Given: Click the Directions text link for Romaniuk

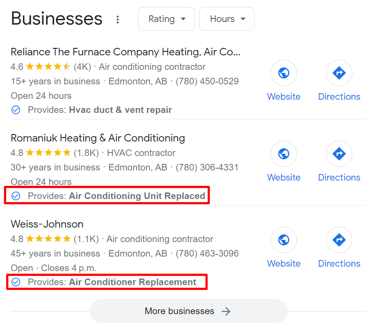Looking at the screenshot, I should pos(339,177).
